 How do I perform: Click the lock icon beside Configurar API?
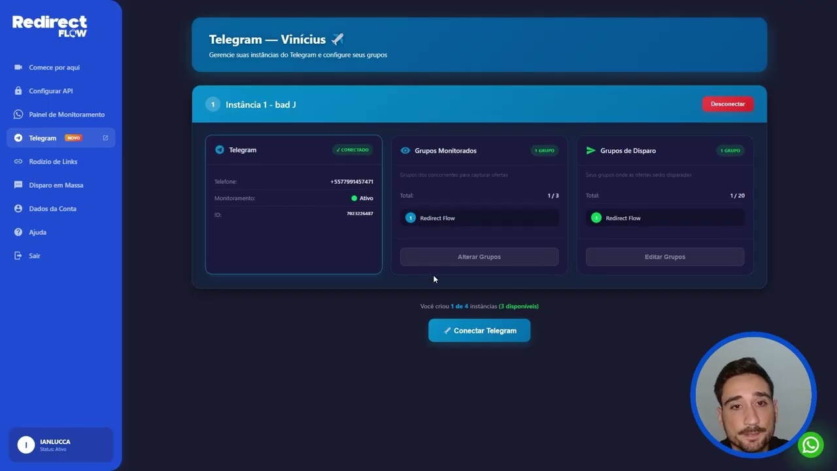click(18, 91)
